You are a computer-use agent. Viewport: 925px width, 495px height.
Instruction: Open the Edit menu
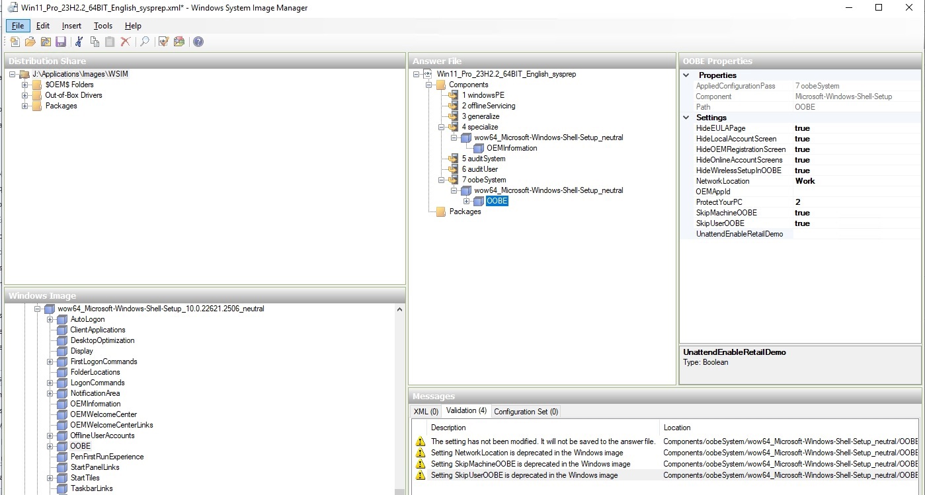coord(43,26)
